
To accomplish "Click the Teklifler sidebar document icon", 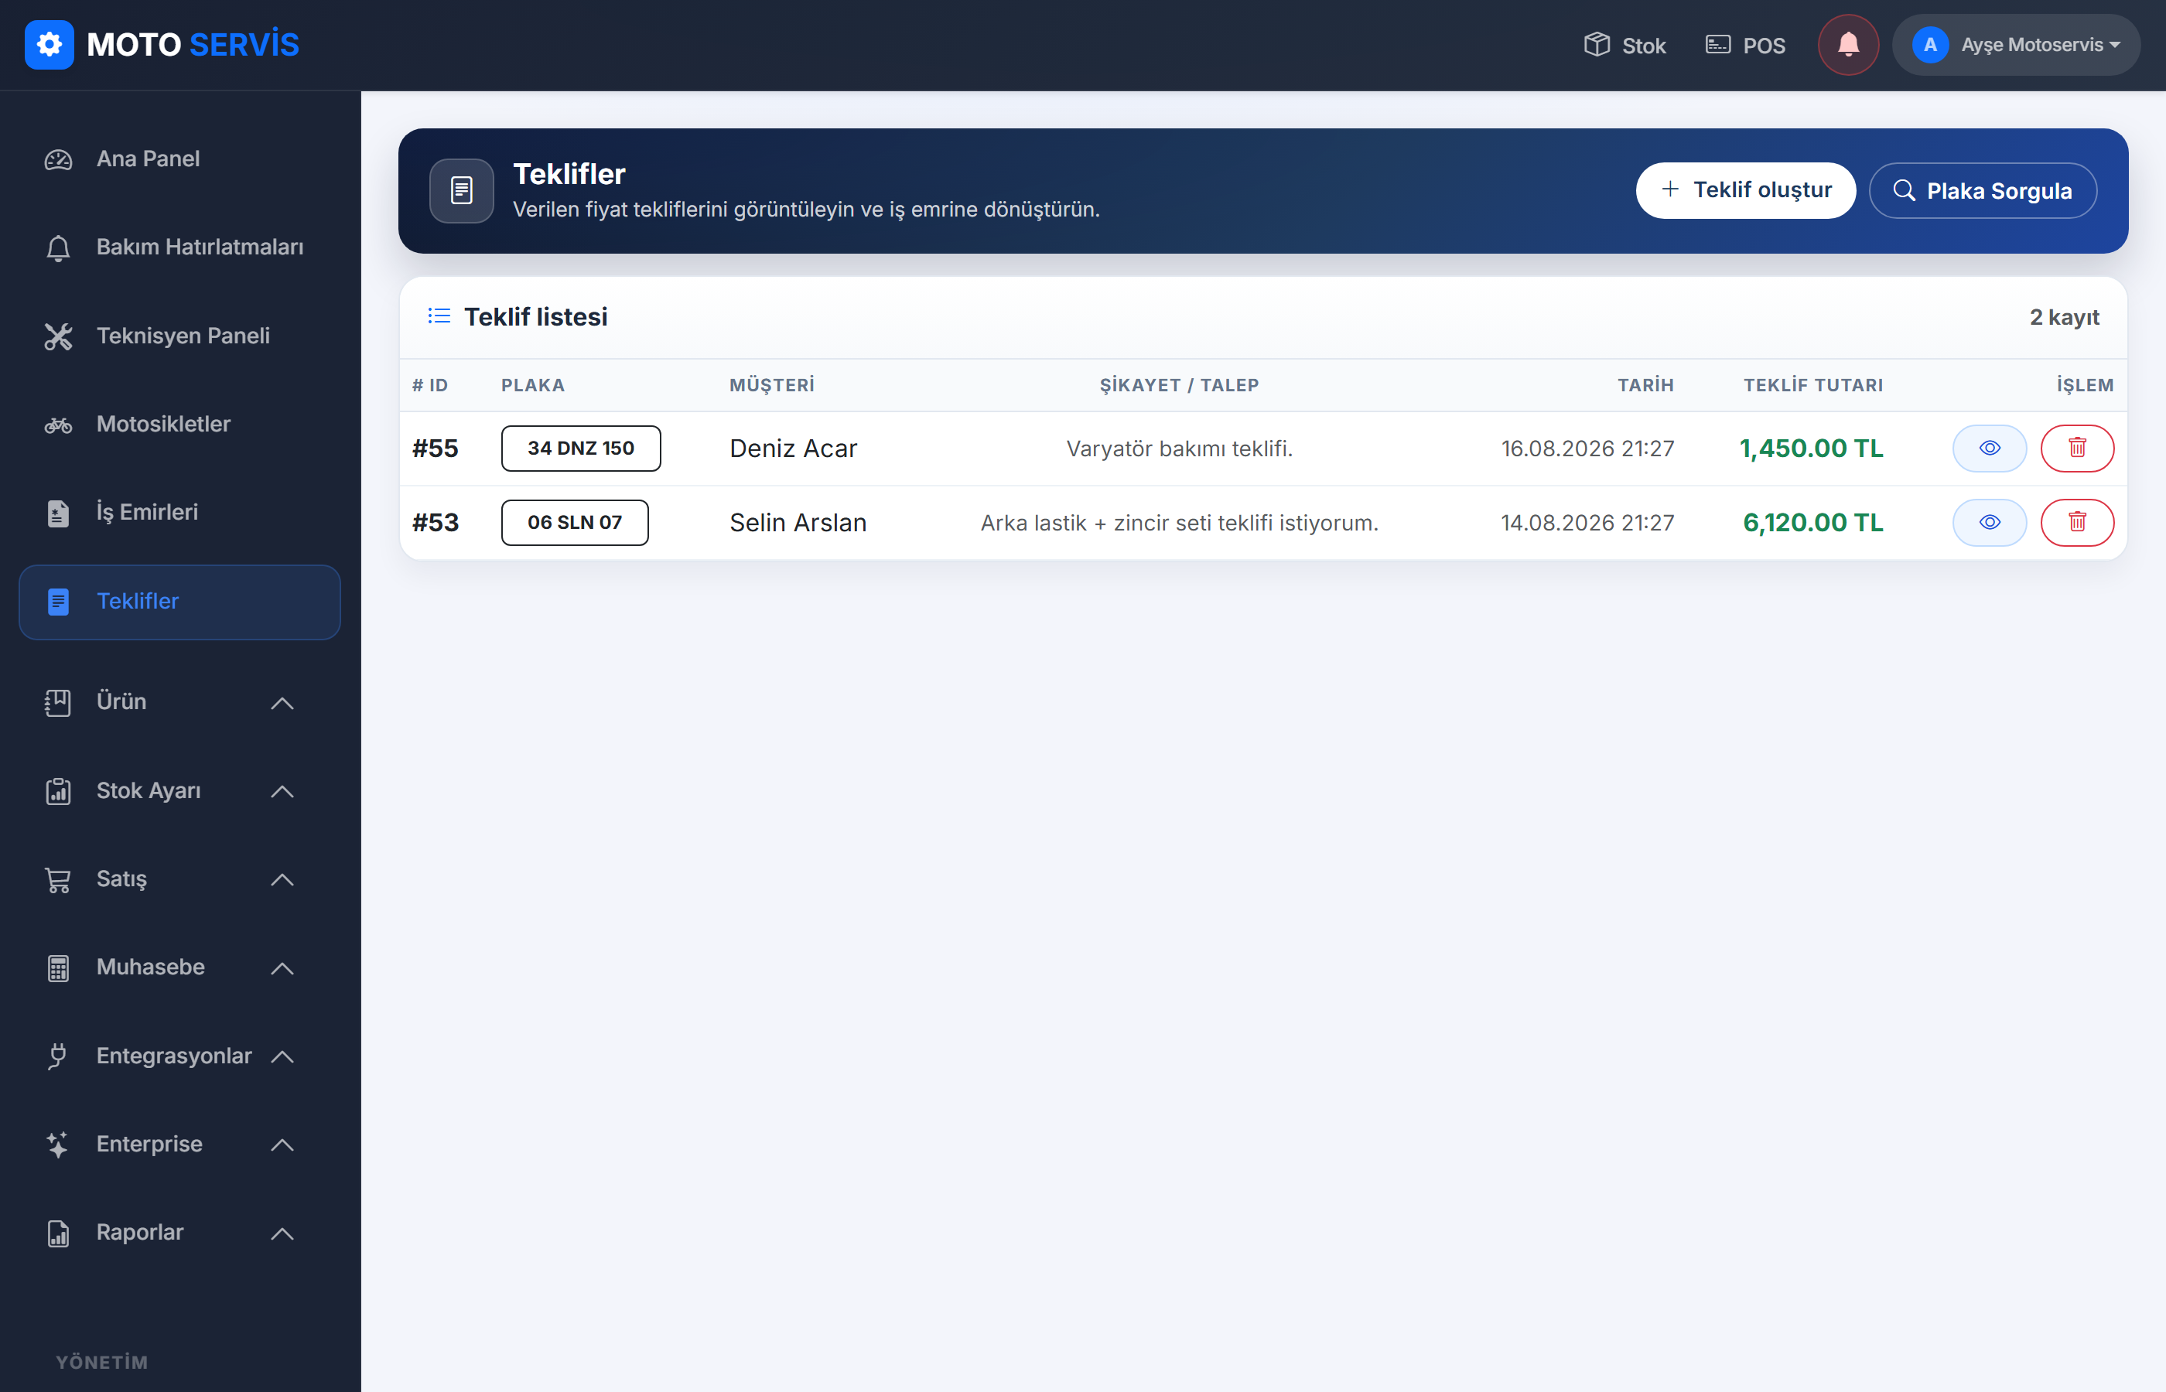I will pyautogui.click(x=58, y=602).
